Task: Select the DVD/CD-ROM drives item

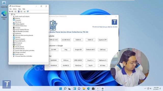Action: 21,26
